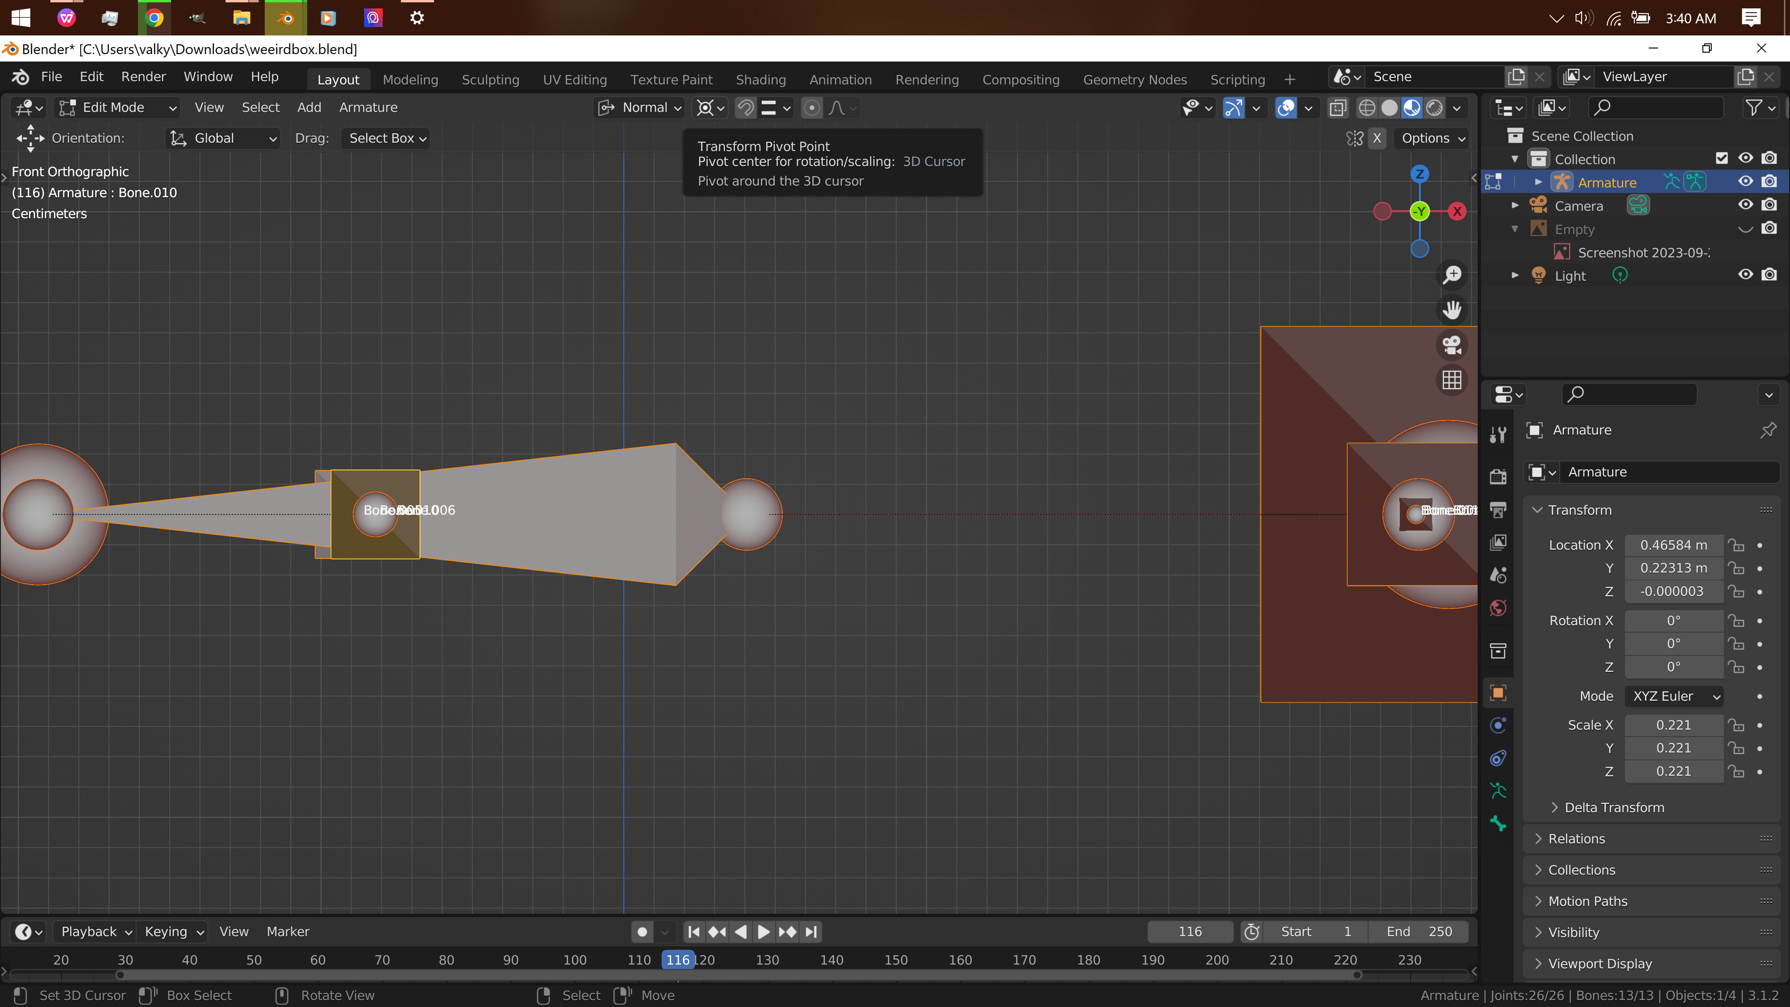Open Normal transform orientation dropdown

(x=640, y=108)
